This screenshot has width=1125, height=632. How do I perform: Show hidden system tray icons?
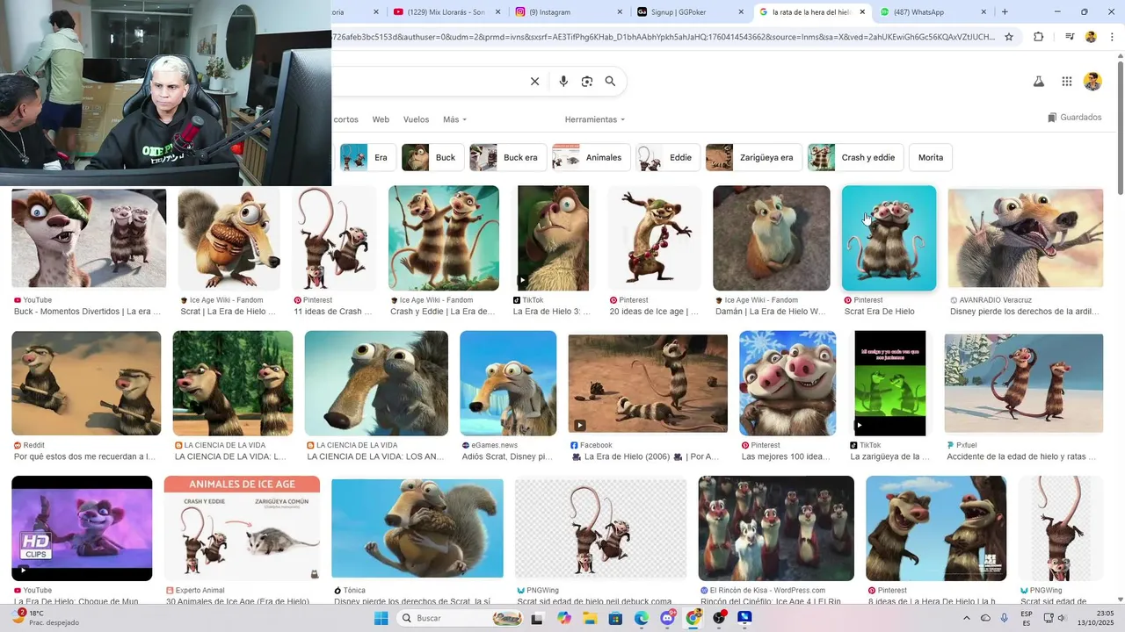coord(967,618)
